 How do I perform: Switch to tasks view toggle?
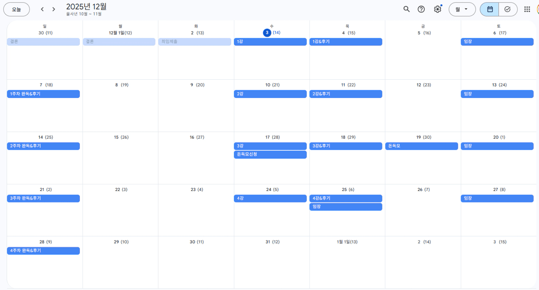[507, 9]
